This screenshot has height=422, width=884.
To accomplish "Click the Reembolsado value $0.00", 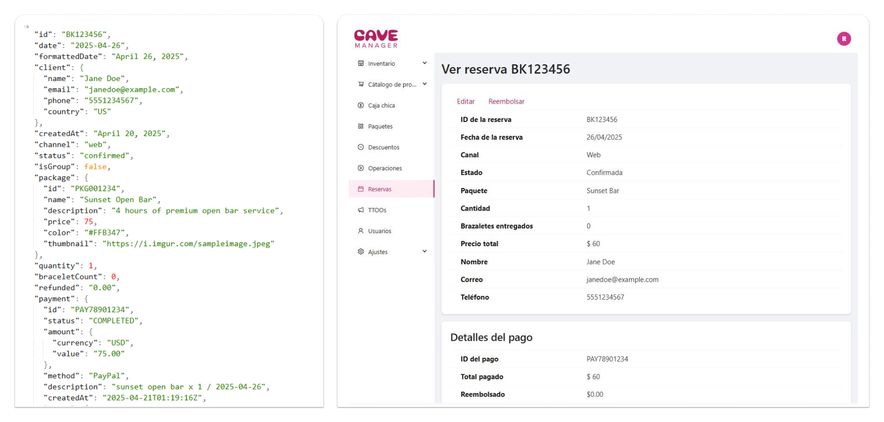I will tap(595, 394).
